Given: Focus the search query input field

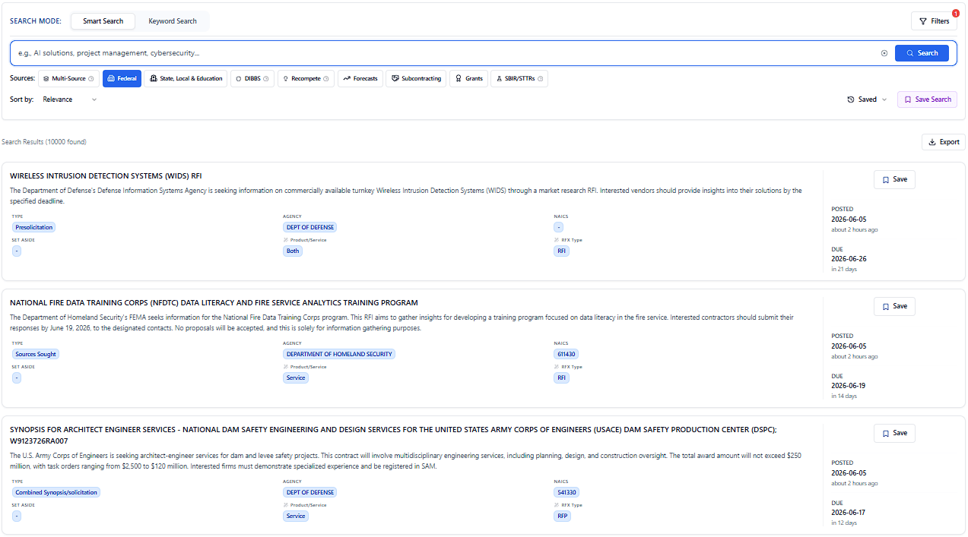Looking at the screenshot, I should [x=445, y=53].
